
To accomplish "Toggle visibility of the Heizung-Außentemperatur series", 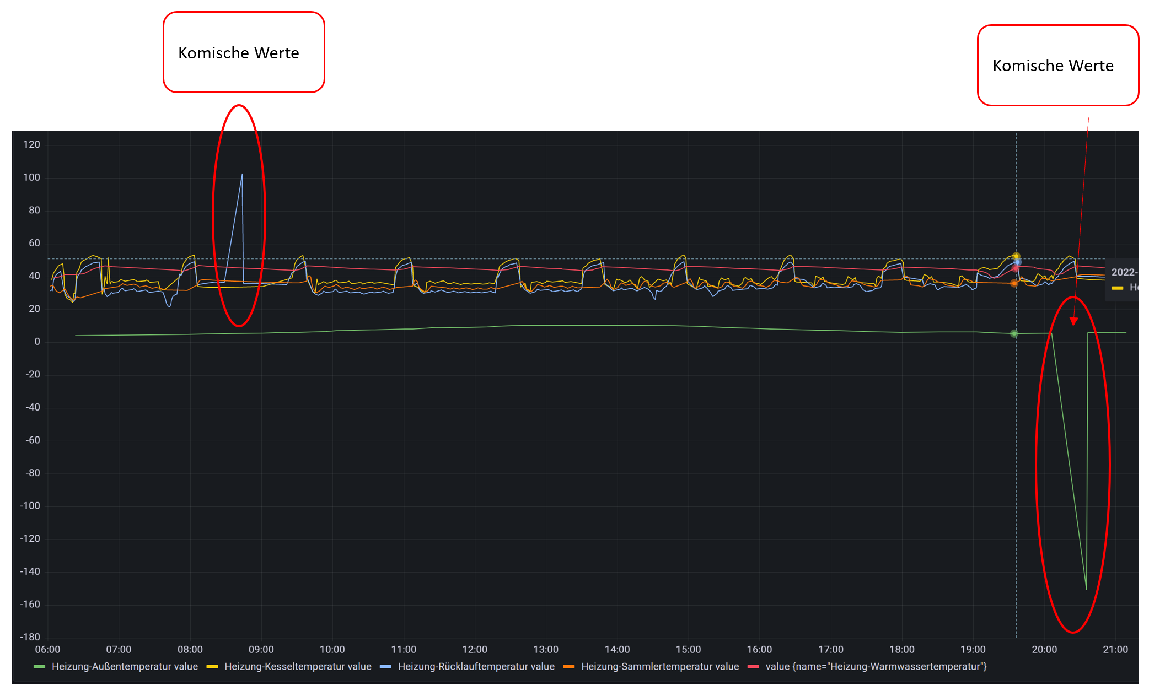I will pos(125,666).
